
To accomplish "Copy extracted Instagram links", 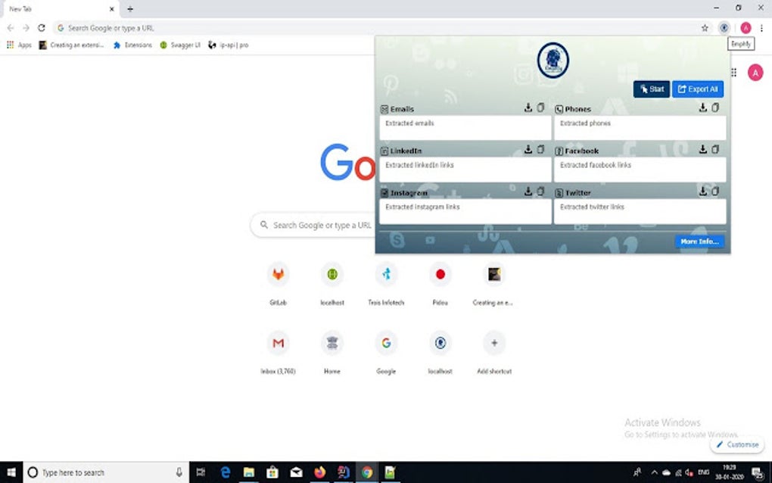I will pos(540,191).
